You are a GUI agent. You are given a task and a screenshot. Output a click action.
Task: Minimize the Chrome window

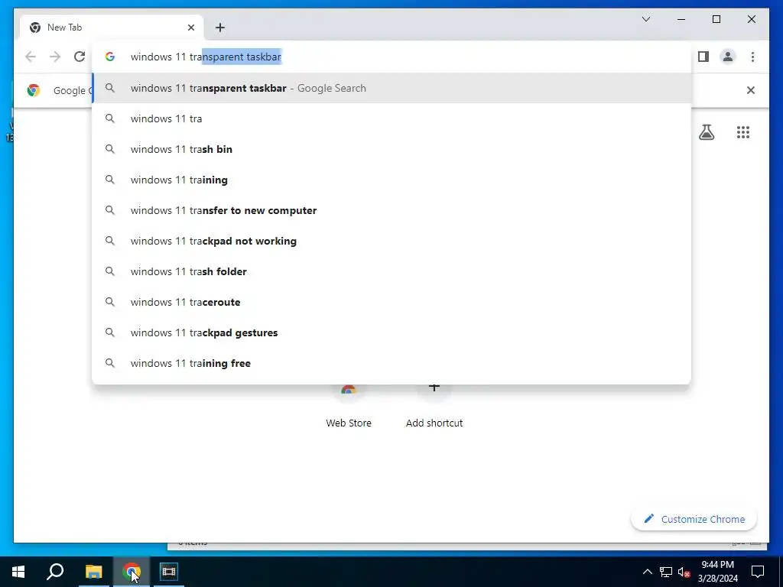[681, 19]
